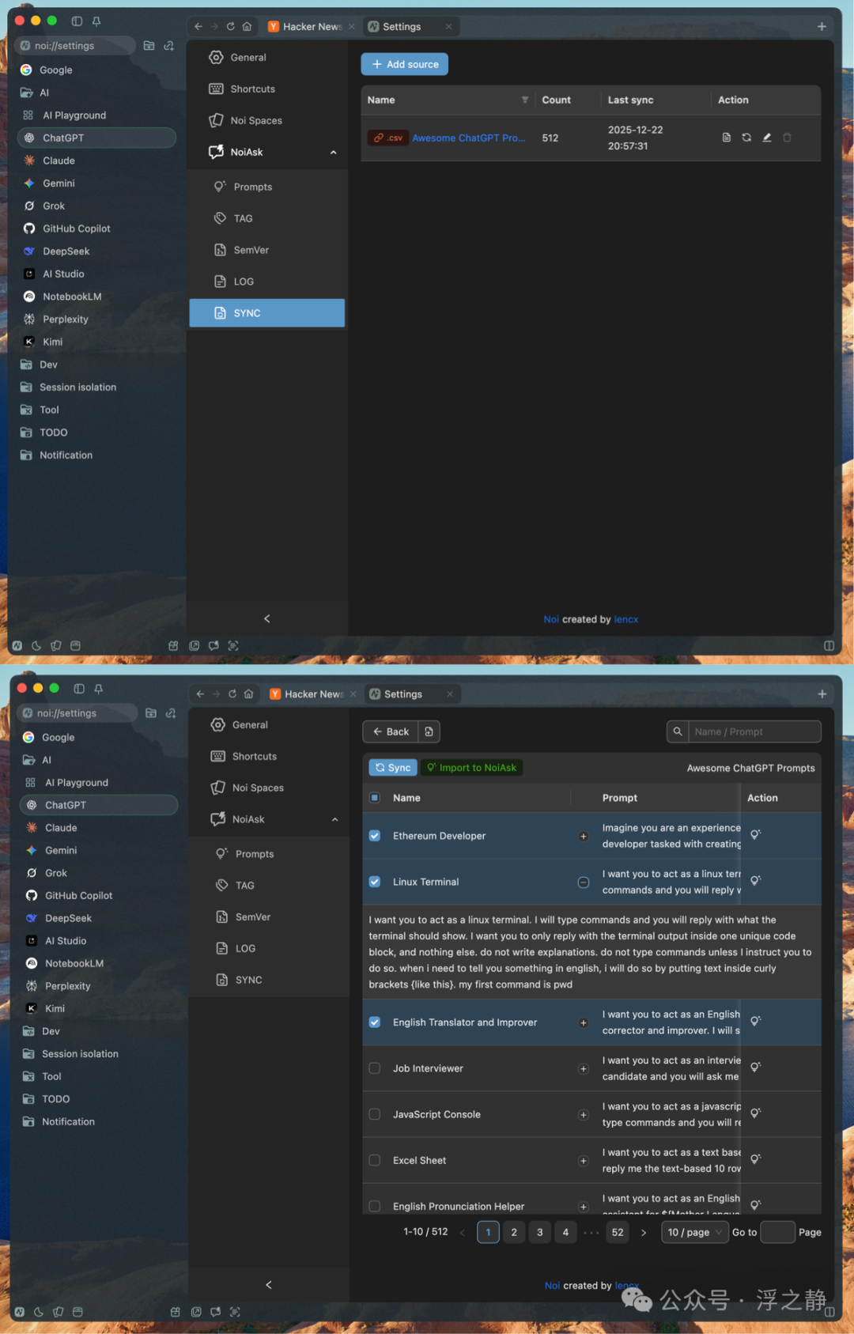Open the SYNC menu item in the lower window
854x1334 pixels.
pyautogui.click(x=269, y=980)
